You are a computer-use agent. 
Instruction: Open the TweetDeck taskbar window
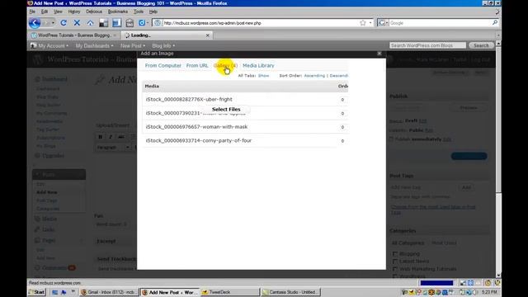click(x=229, y=292)
